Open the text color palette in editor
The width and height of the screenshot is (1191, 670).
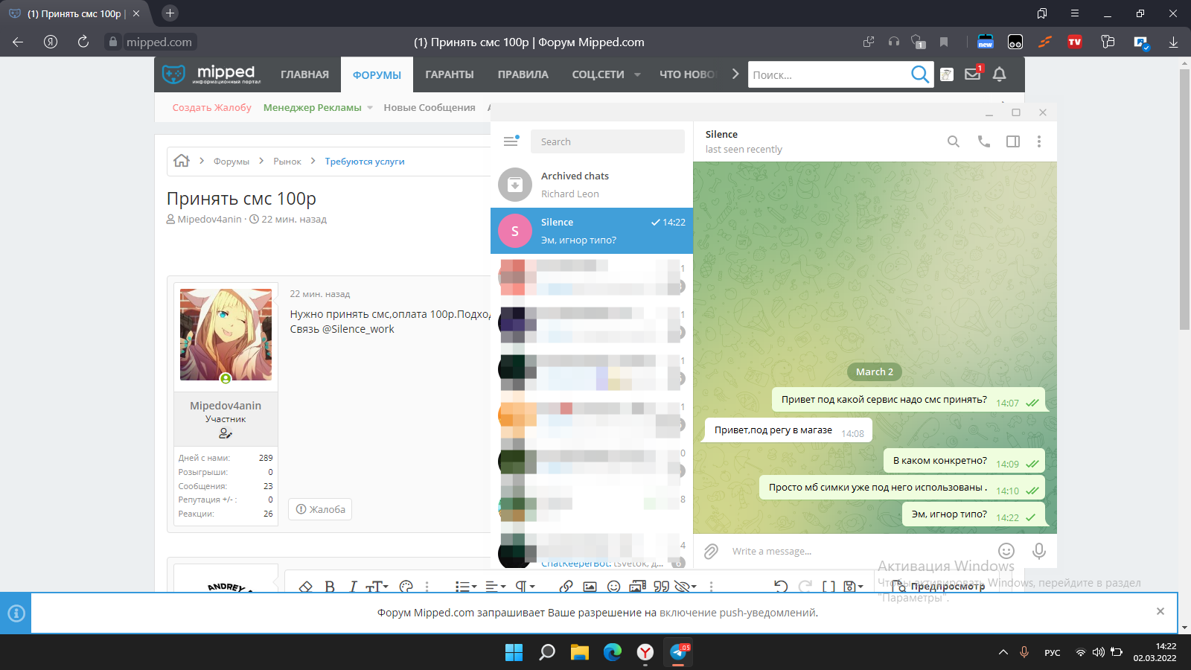click(406, 587)
